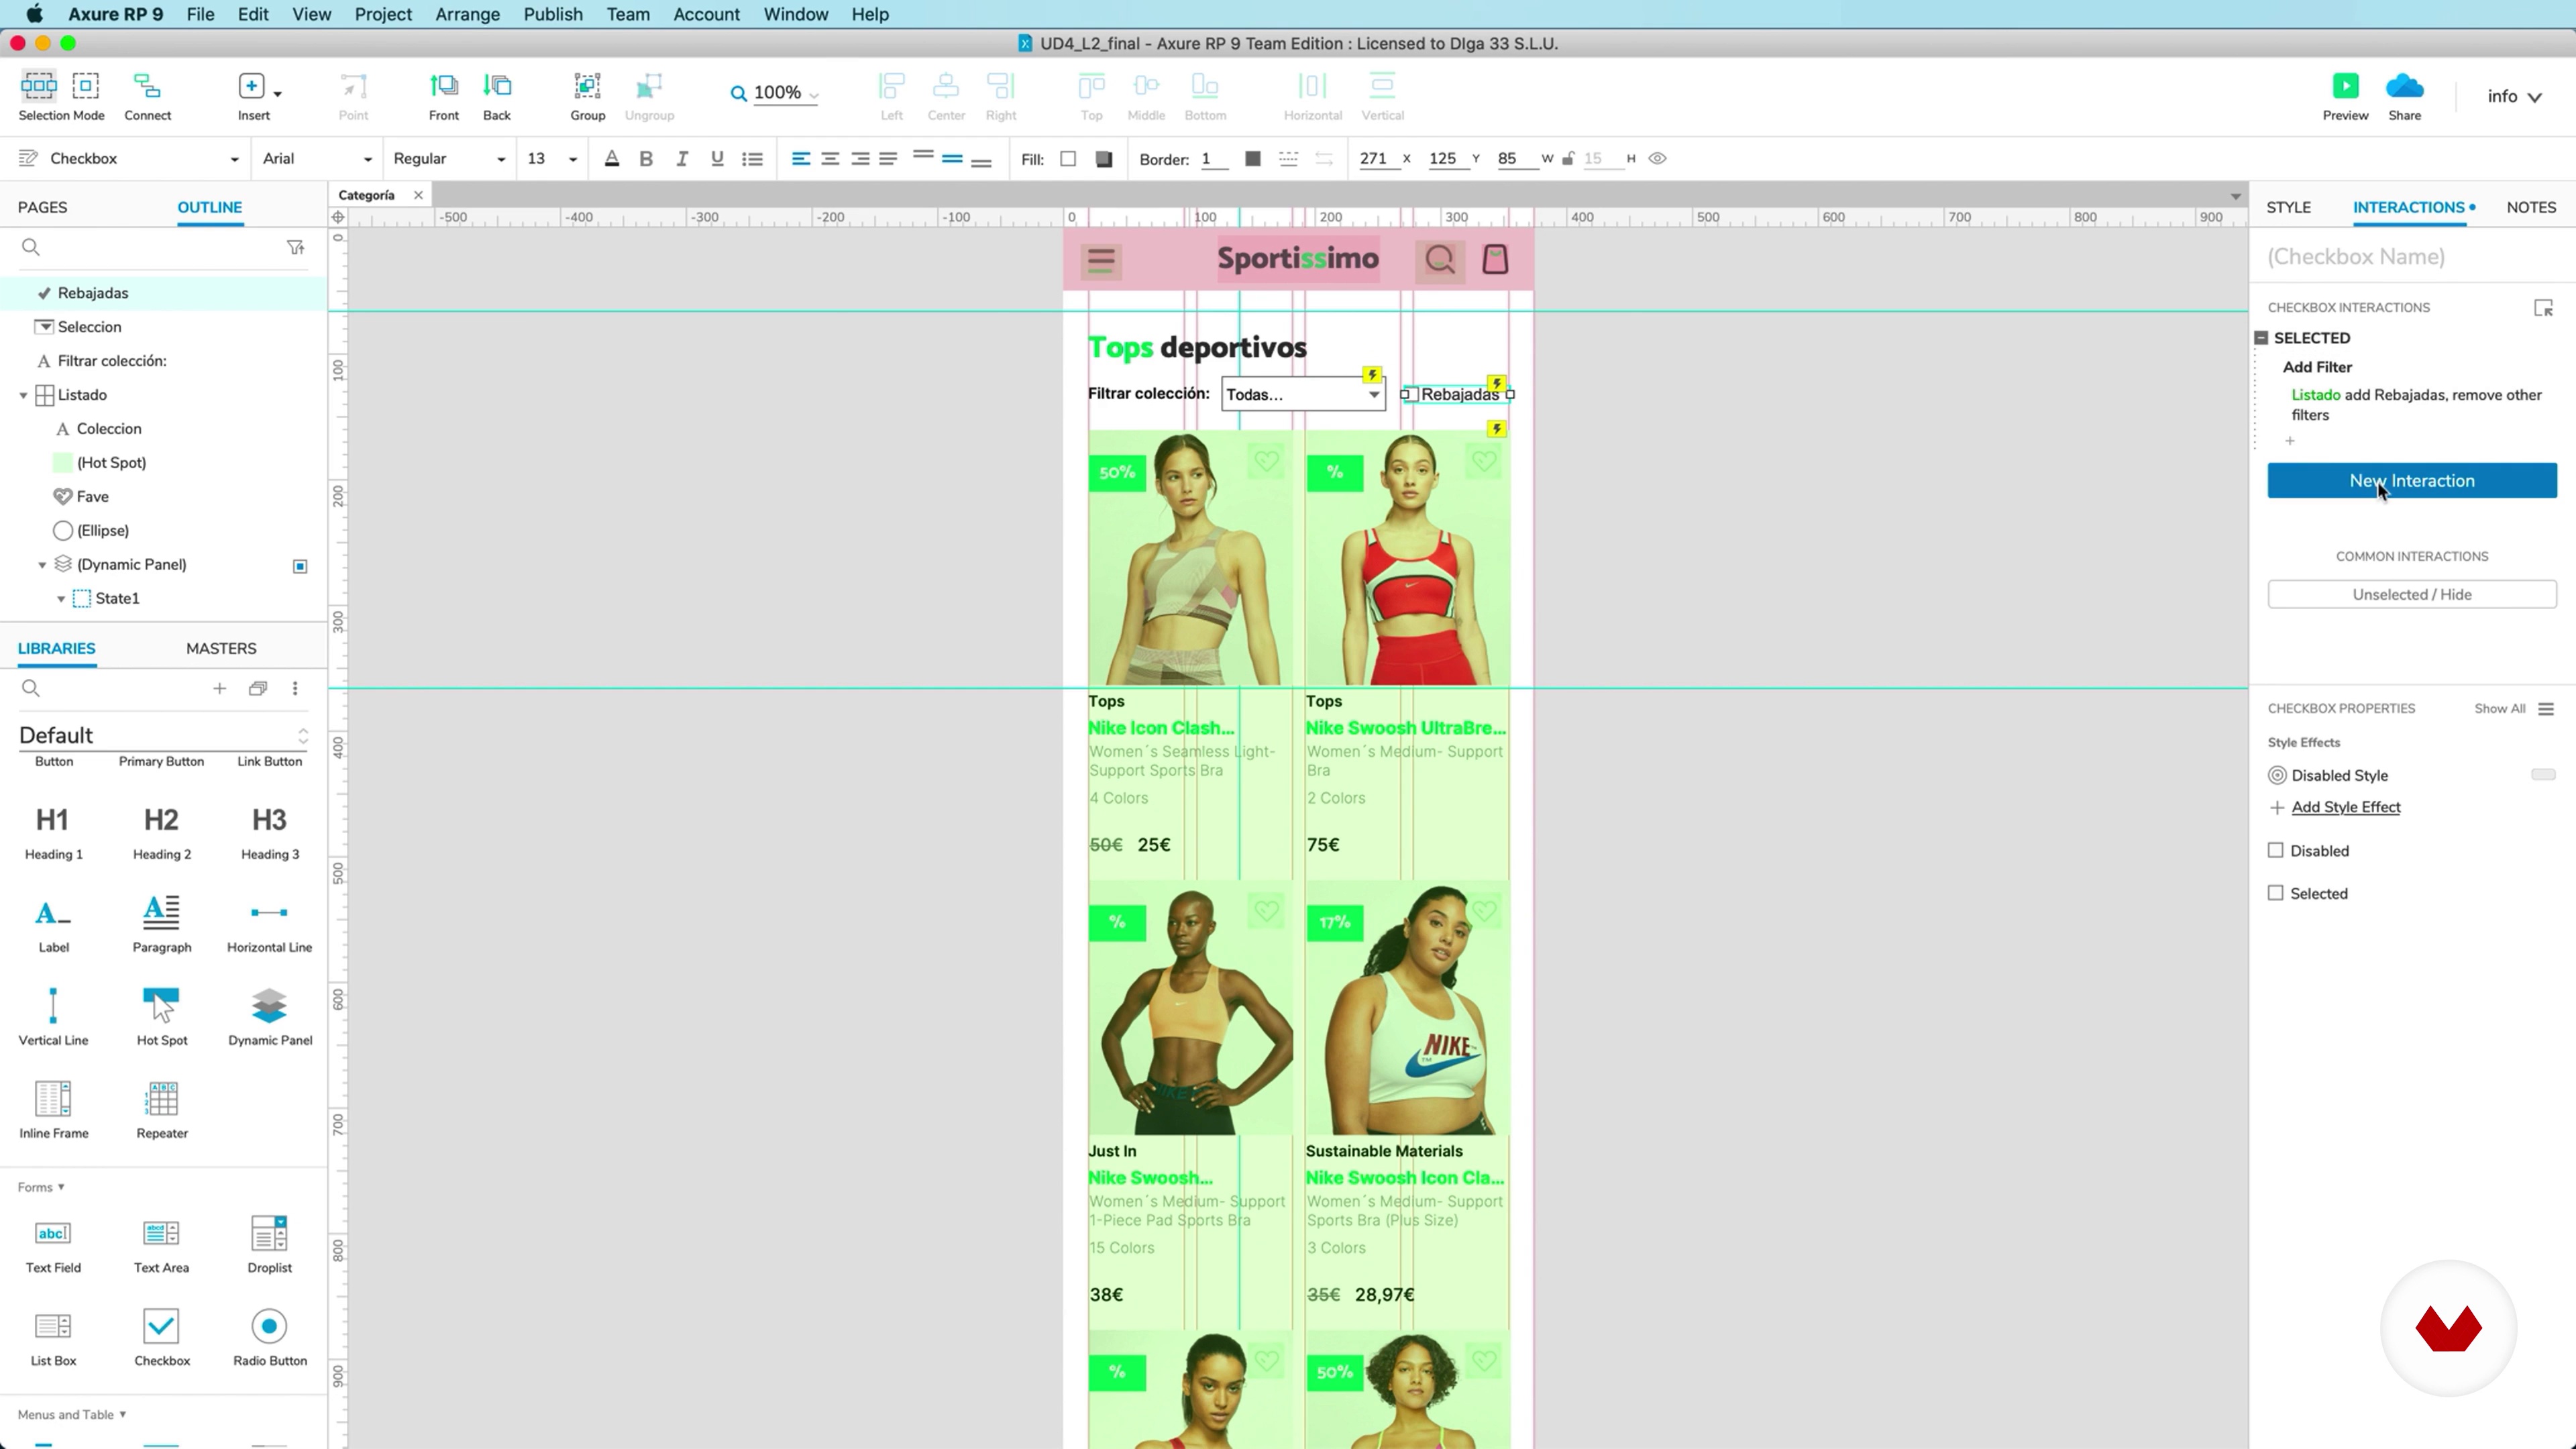Viewport: 2576px width, 1449px height.
Task: Collapse the Listado tree item
Action: [23, 396]
